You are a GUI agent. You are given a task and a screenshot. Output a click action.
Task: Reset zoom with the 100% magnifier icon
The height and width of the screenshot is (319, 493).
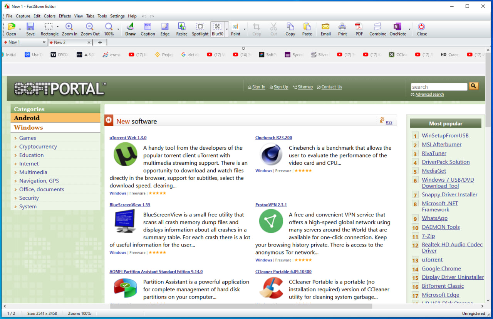pos(109,27)
